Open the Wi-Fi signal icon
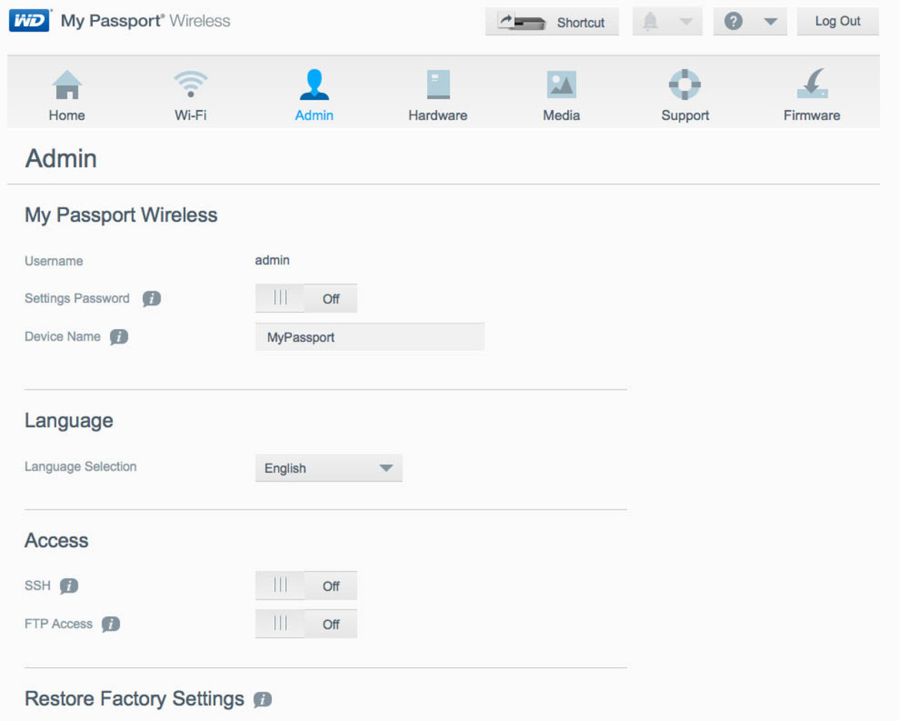This screenshot has width=899, height=721. click(x=191, y=84)
